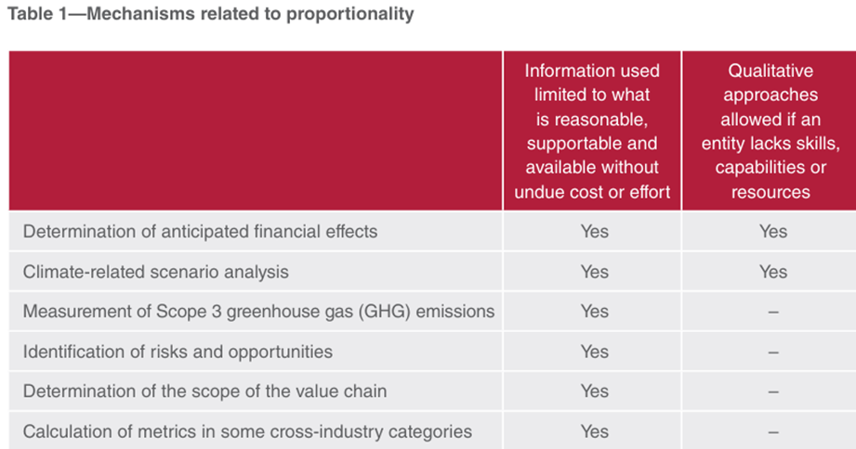Image resolution: width=856 pixels, height=449 pixels.
Task: Select 'Measurement of Scope 3 greenhouse gas' row label
Action: (258, 312)
